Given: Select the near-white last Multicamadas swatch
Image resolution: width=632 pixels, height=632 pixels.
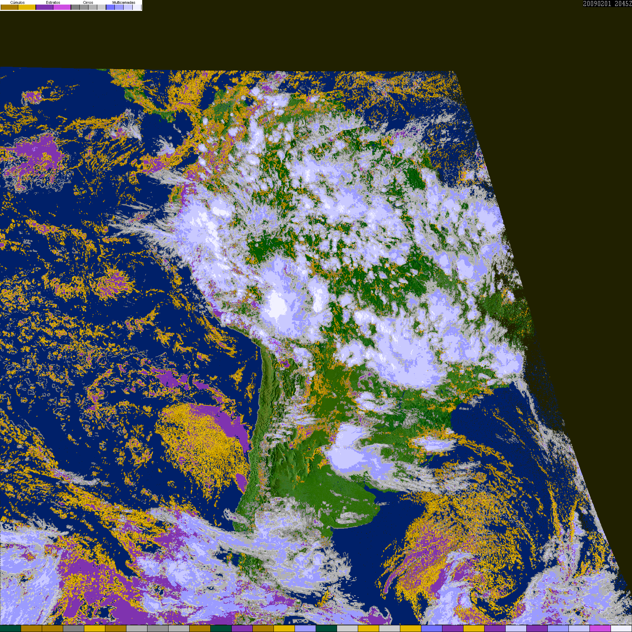Looking at the screenshot, I should tap(137, 7).
